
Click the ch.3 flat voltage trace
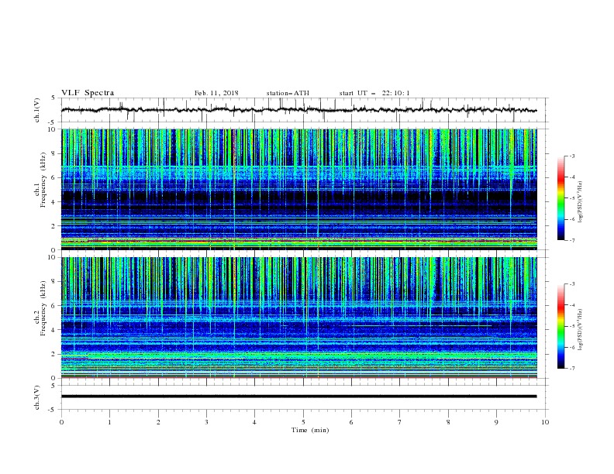click(298, 397)
